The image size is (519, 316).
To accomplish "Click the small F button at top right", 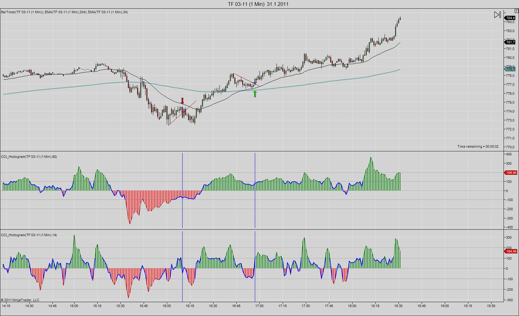I will (516, 11).
